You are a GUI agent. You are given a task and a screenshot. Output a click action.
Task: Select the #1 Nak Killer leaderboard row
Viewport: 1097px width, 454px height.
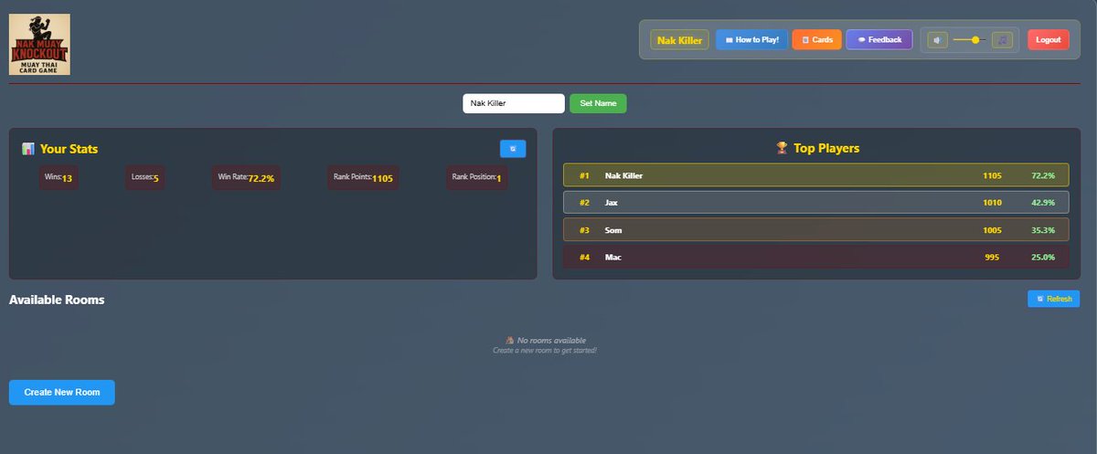coord(816,175)
